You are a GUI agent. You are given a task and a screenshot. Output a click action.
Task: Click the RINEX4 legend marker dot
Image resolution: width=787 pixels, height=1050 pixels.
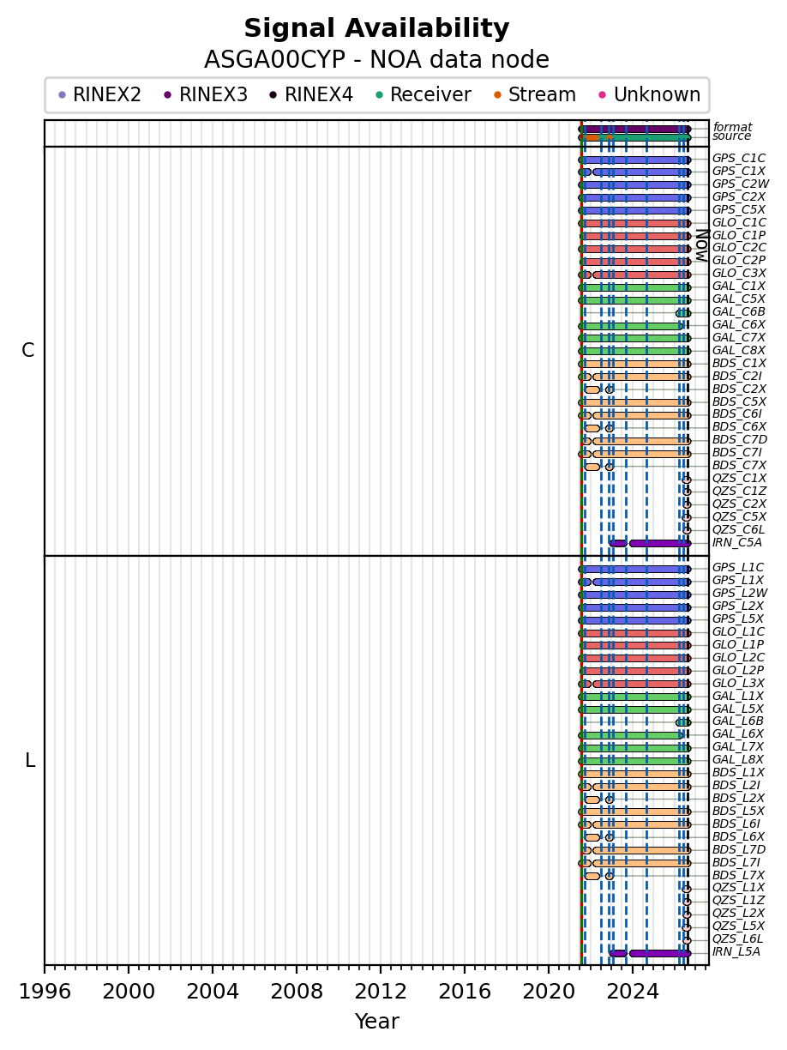273,95
